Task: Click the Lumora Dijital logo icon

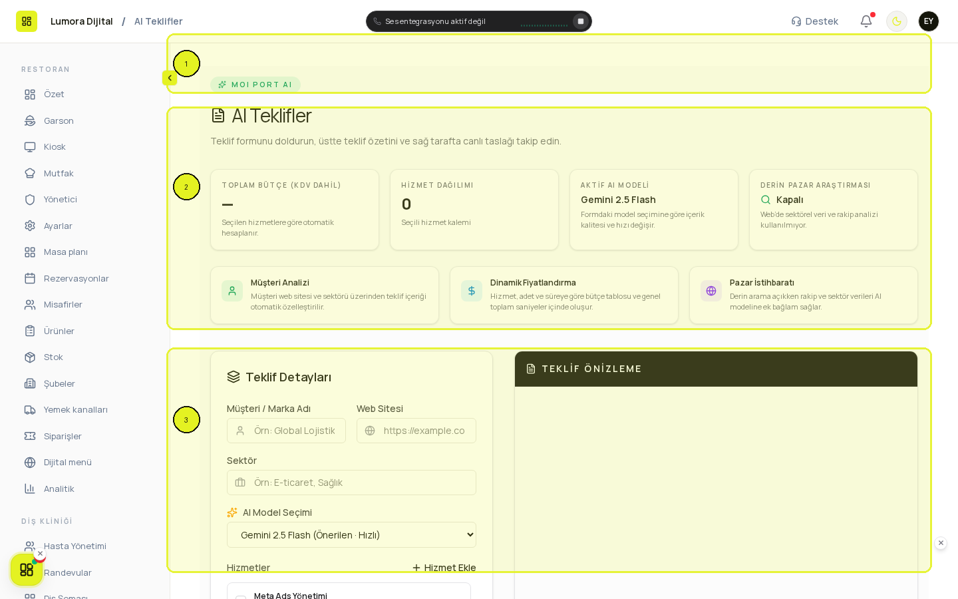Action: pos(27,21)
